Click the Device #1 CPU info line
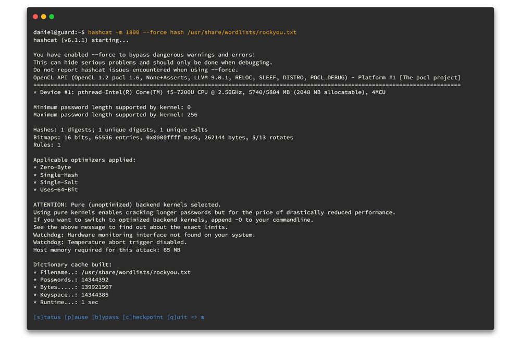Image resolution: width=521 pixels, height=338 pixels. (x=208, y=92)
